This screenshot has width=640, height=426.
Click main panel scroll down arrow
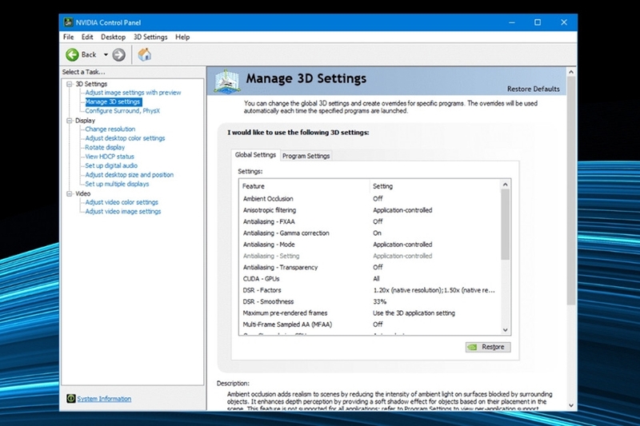coord(571,405)
